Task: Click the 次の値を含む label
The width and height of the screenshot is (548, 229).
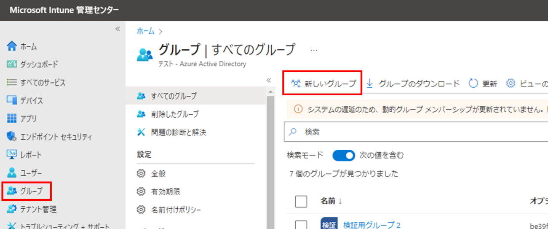Action: [382, 155]
